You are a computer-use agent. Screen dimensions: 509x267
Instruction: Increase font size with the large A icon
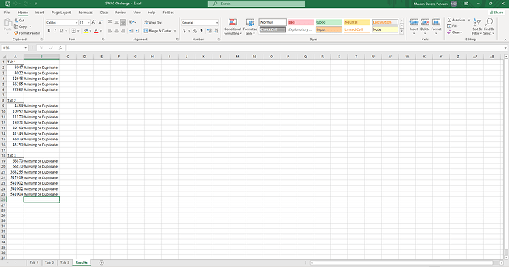[94, 22]
